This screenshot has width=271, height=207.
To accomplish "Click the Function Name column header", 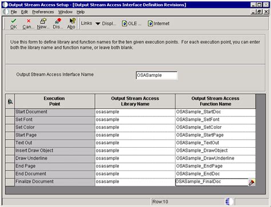I will point(216,101).
